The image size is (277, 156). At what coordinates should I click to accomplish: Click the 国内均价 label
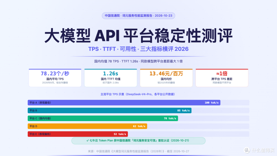166,79
